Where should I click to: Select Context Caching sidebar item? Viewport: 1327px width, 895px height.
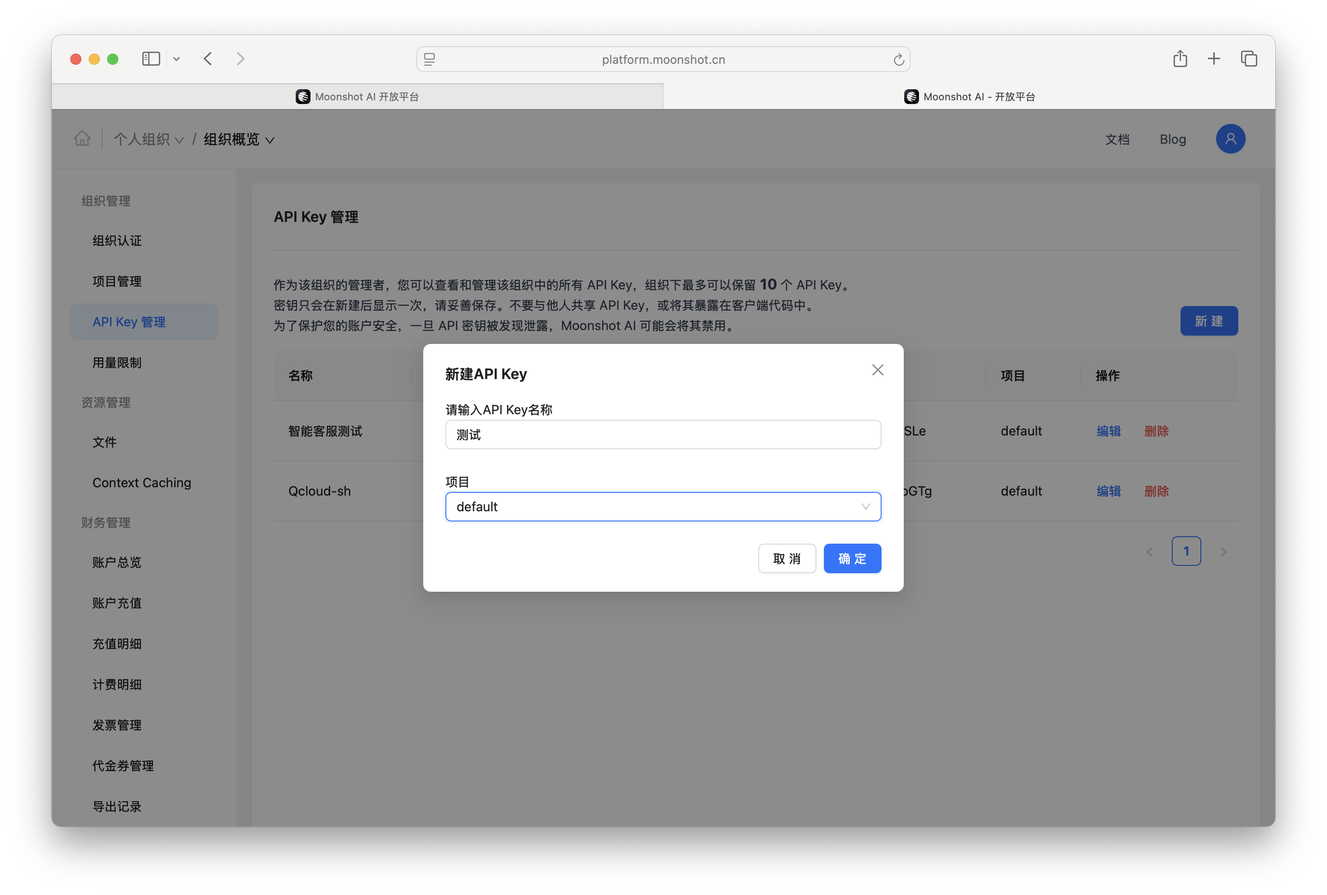(141, 482)
